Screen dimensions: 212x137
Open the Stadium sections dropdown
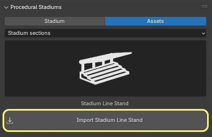(105, 33)
